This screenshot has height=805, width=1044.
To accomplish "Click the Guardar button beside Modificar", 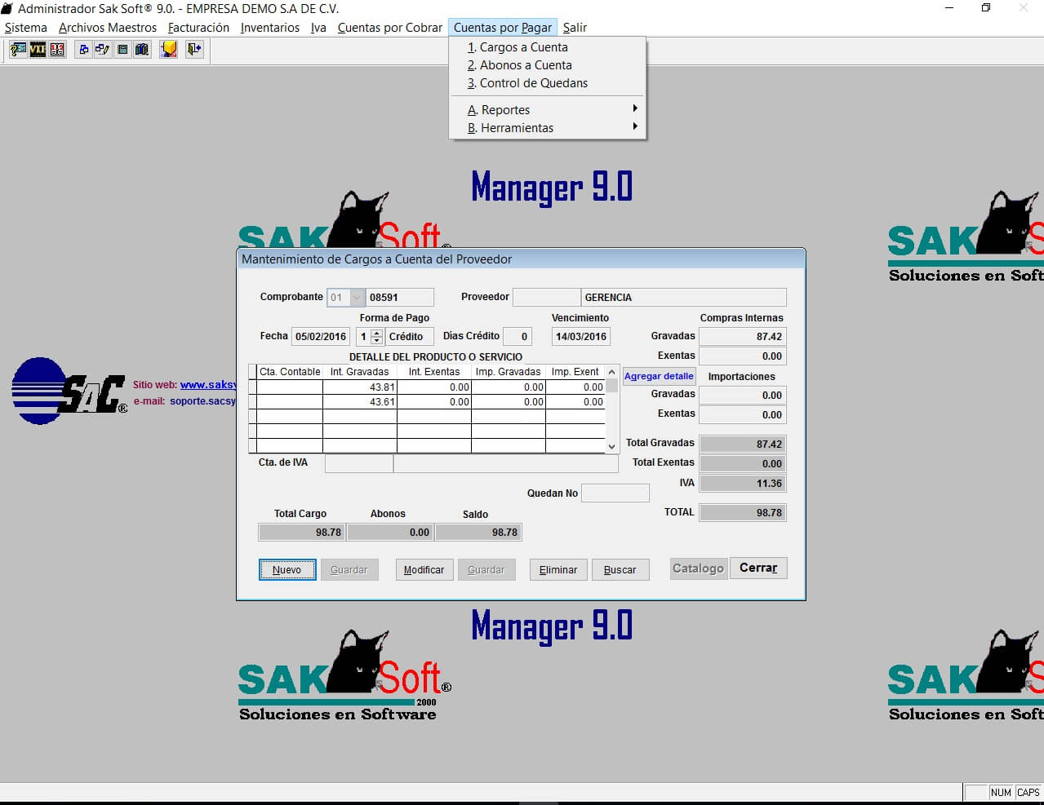I will [x=486, y=570].
